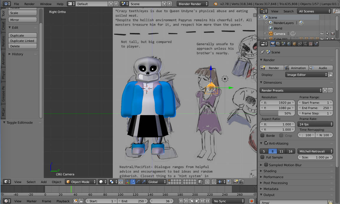Toggle Camera visibility eye in outliner
340x204 pixels.
pos(322,34)
